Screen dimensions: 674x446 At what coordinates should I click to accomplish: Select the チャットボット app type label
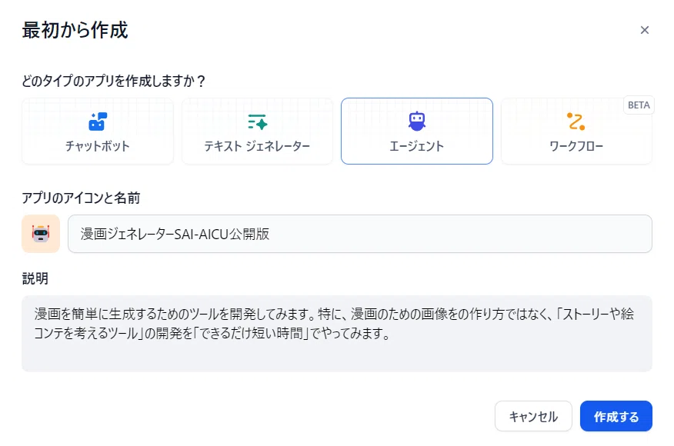click(98, 146)
